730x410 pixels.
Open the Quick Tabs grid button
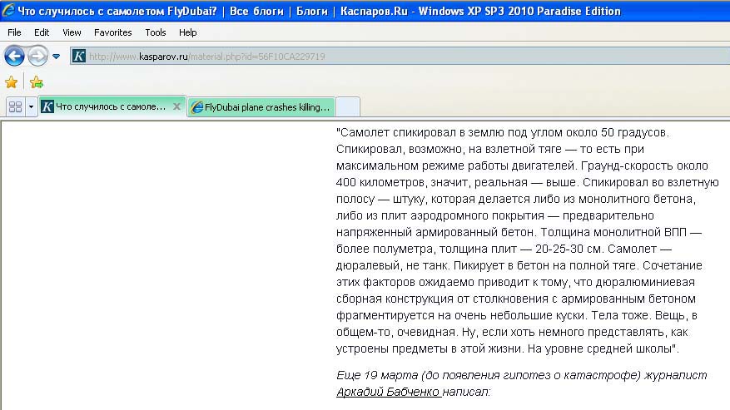click(15, 107)
